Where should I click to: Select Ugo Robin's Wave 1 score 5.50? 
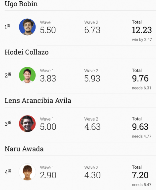tap(48, 30)
